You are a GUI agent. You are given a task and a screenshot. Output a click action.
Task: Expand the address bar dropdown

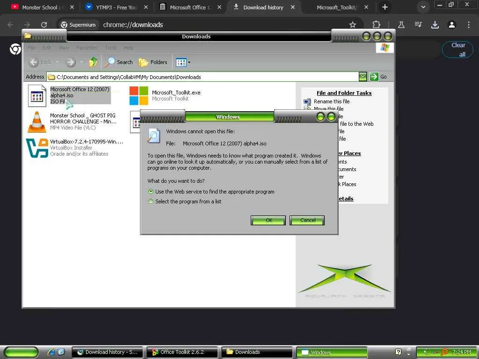tap(363, 77)
